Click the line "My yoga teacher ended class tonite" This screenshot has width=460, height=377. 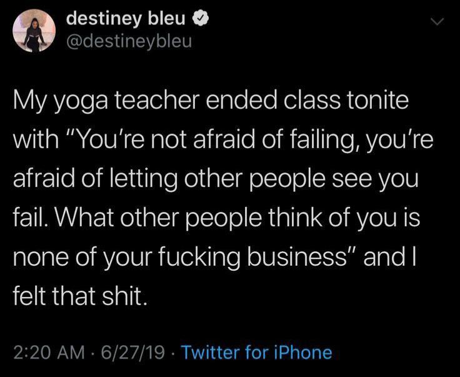coord(211,102)
